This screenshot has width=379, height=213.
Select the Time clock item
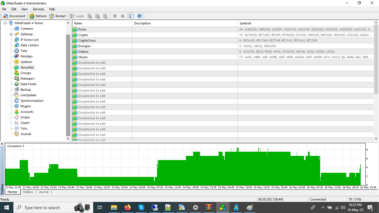click(x=24, y=51)
